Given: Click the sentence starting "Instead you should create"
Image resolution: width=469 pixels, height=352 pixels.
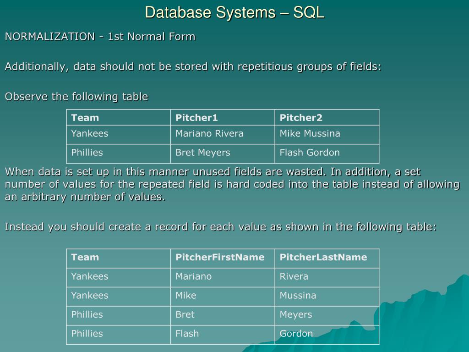Looking at the screenshot, I should coord(221,227).
